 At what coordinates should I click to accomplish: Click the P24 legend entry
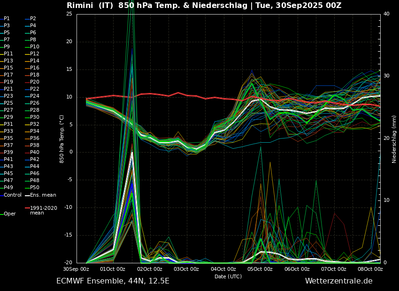point(35,96)
